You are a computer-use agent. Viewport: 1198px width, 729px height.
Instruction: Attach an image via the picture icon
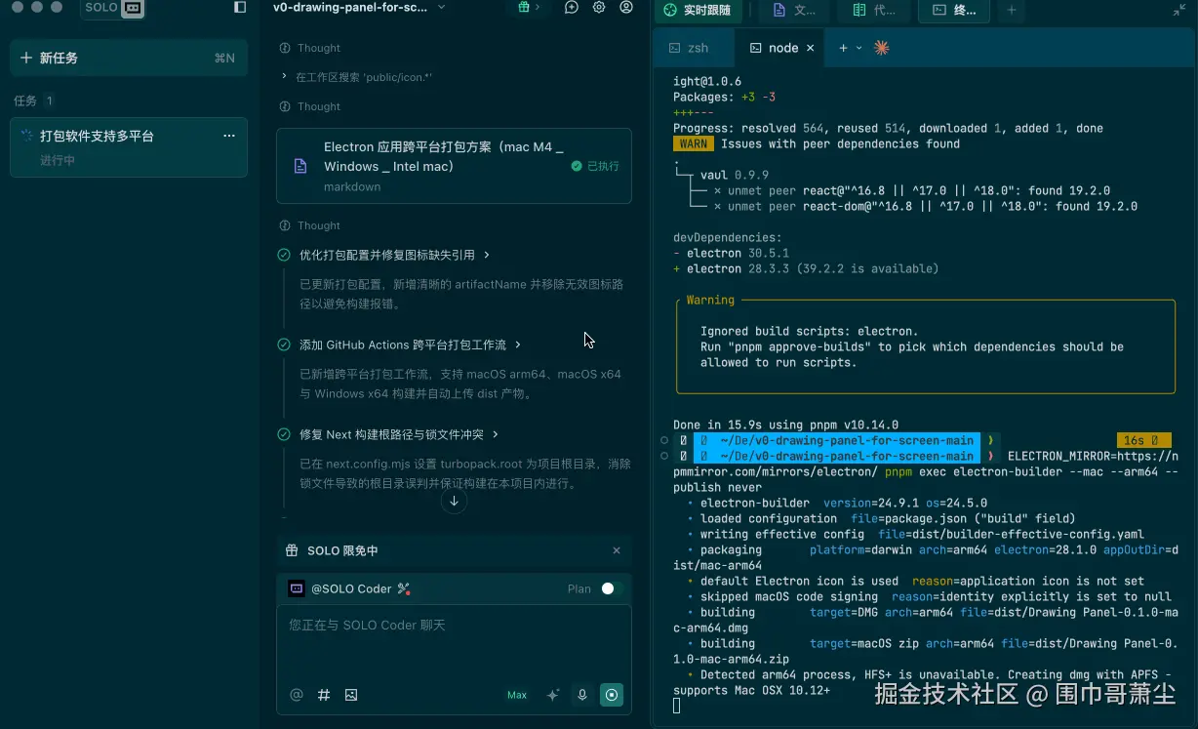tap(351, 695)
